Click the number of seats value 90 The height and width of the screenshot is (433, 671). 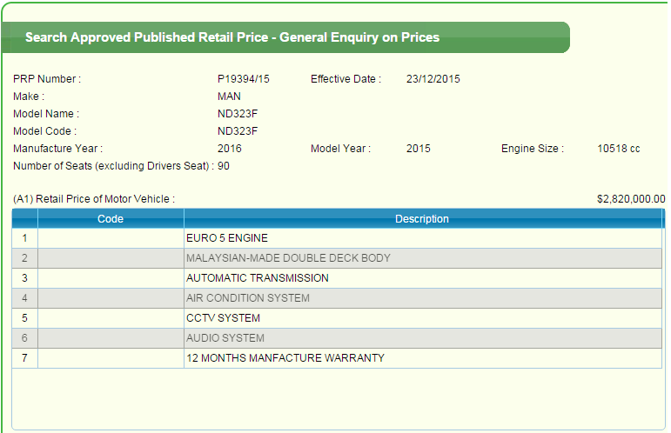pos(224,166)
